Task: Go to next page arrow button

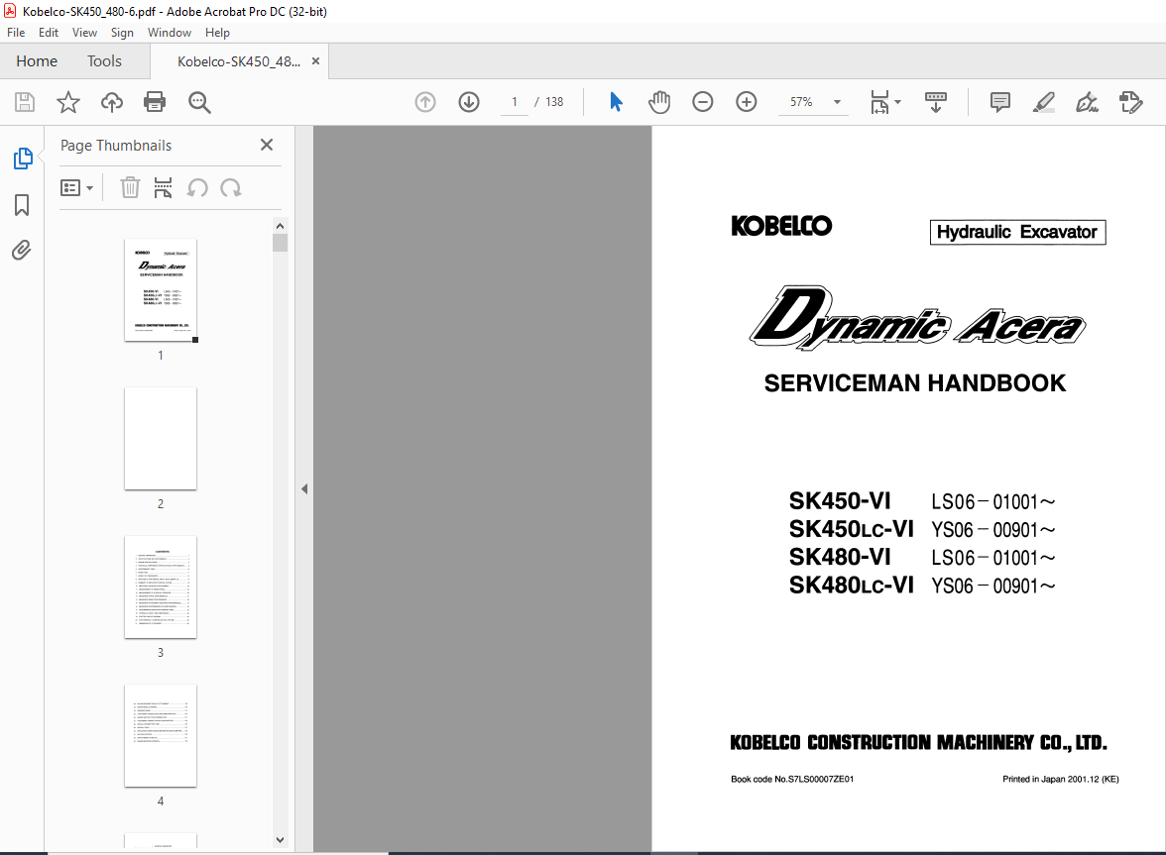Action: (x=468, y=102)
